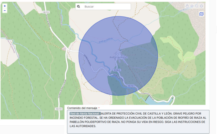This screenshot has width=217, height=134.
Task: Focus the Buscar search field
Action: coord(106,6)
